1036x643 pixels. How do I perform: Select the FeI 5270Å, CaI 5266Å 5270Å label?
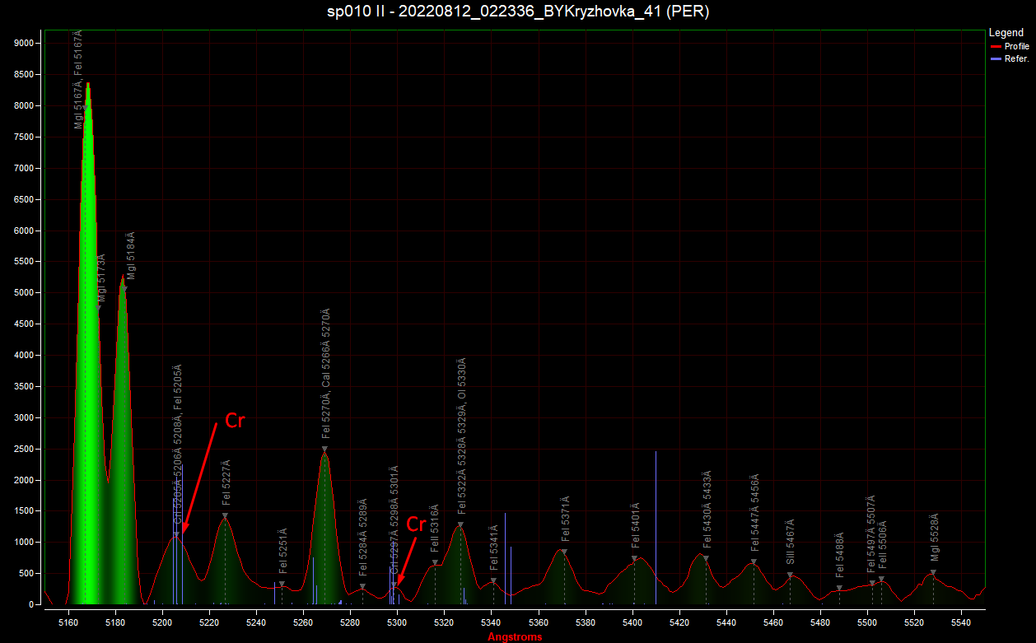click(325, 375)
